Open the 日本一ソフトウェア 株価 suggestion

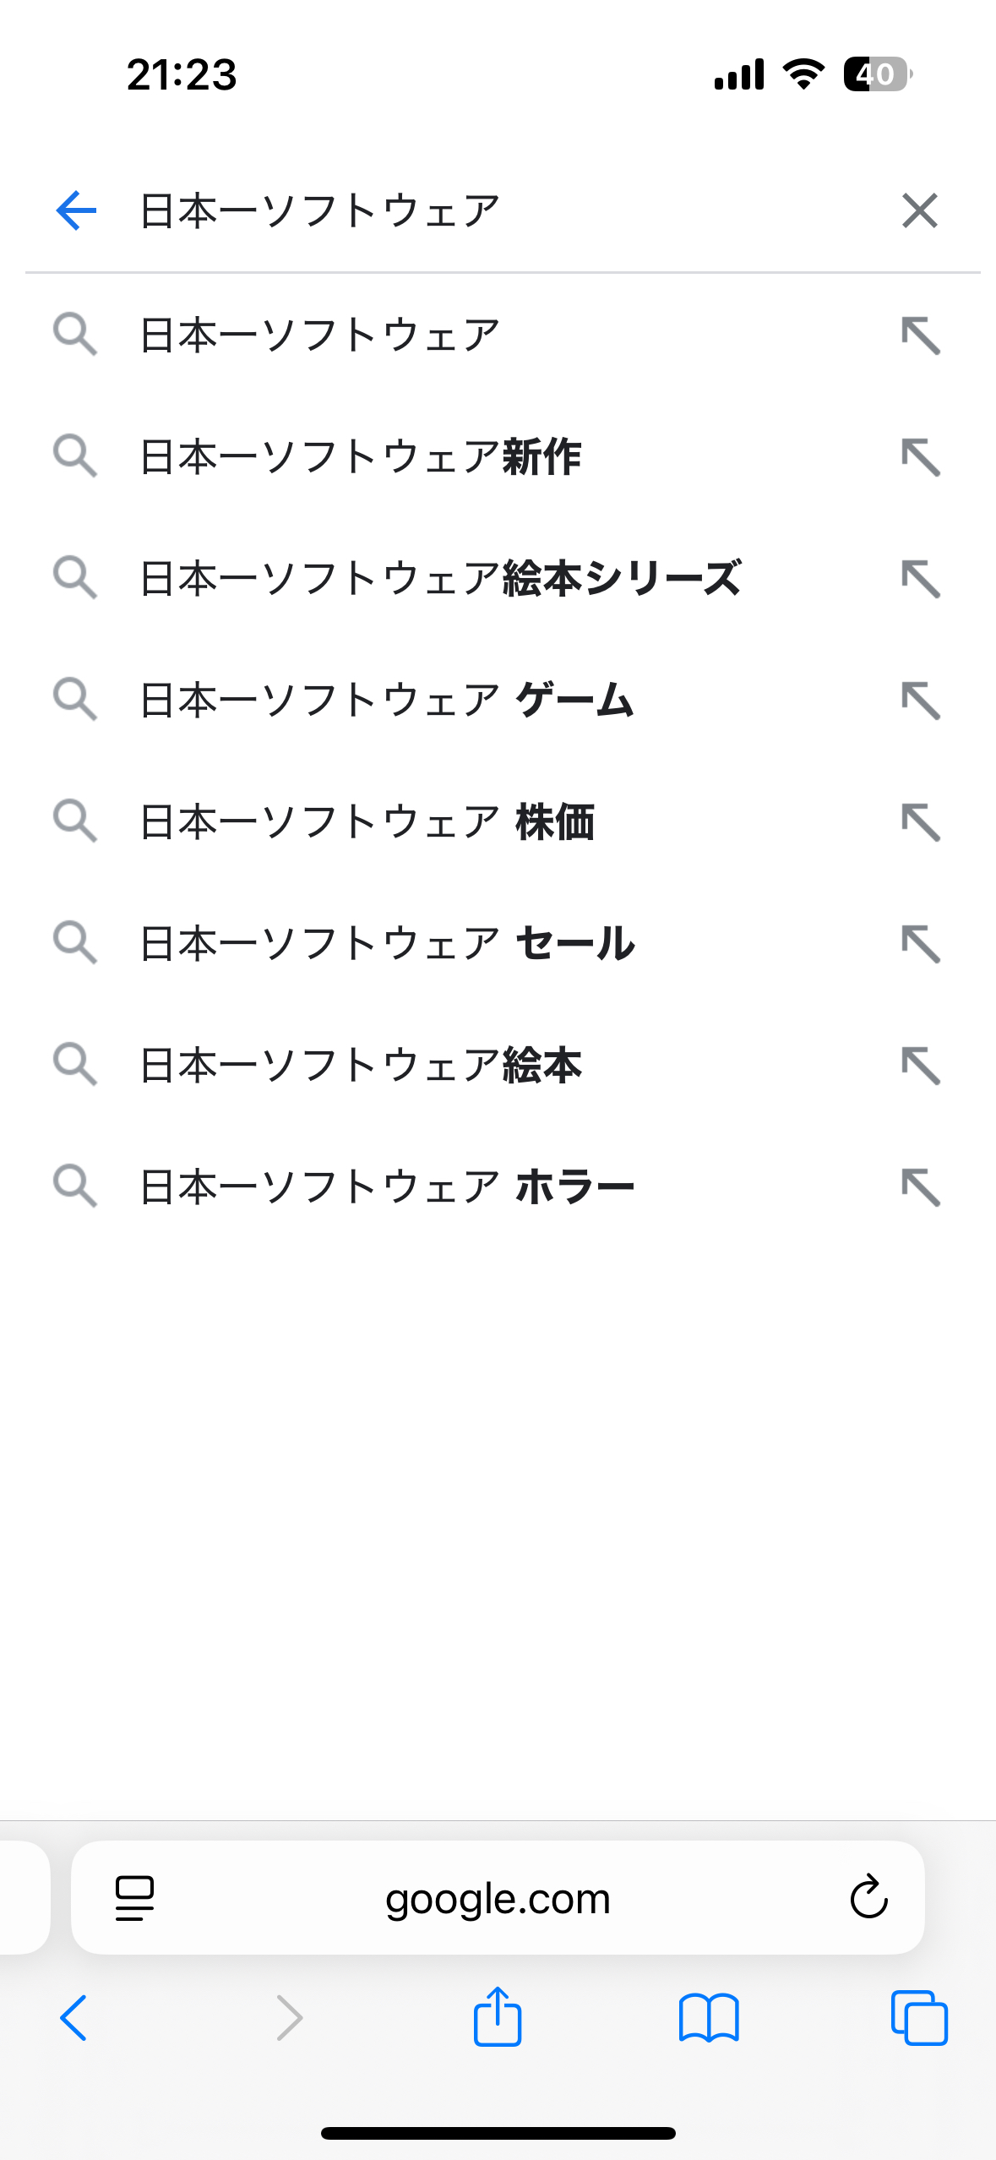tap(367, 822)
